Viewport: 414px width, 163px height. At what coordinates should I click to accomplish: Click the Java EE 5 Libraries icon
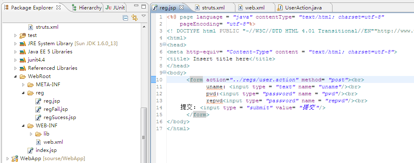coord(23,52)
